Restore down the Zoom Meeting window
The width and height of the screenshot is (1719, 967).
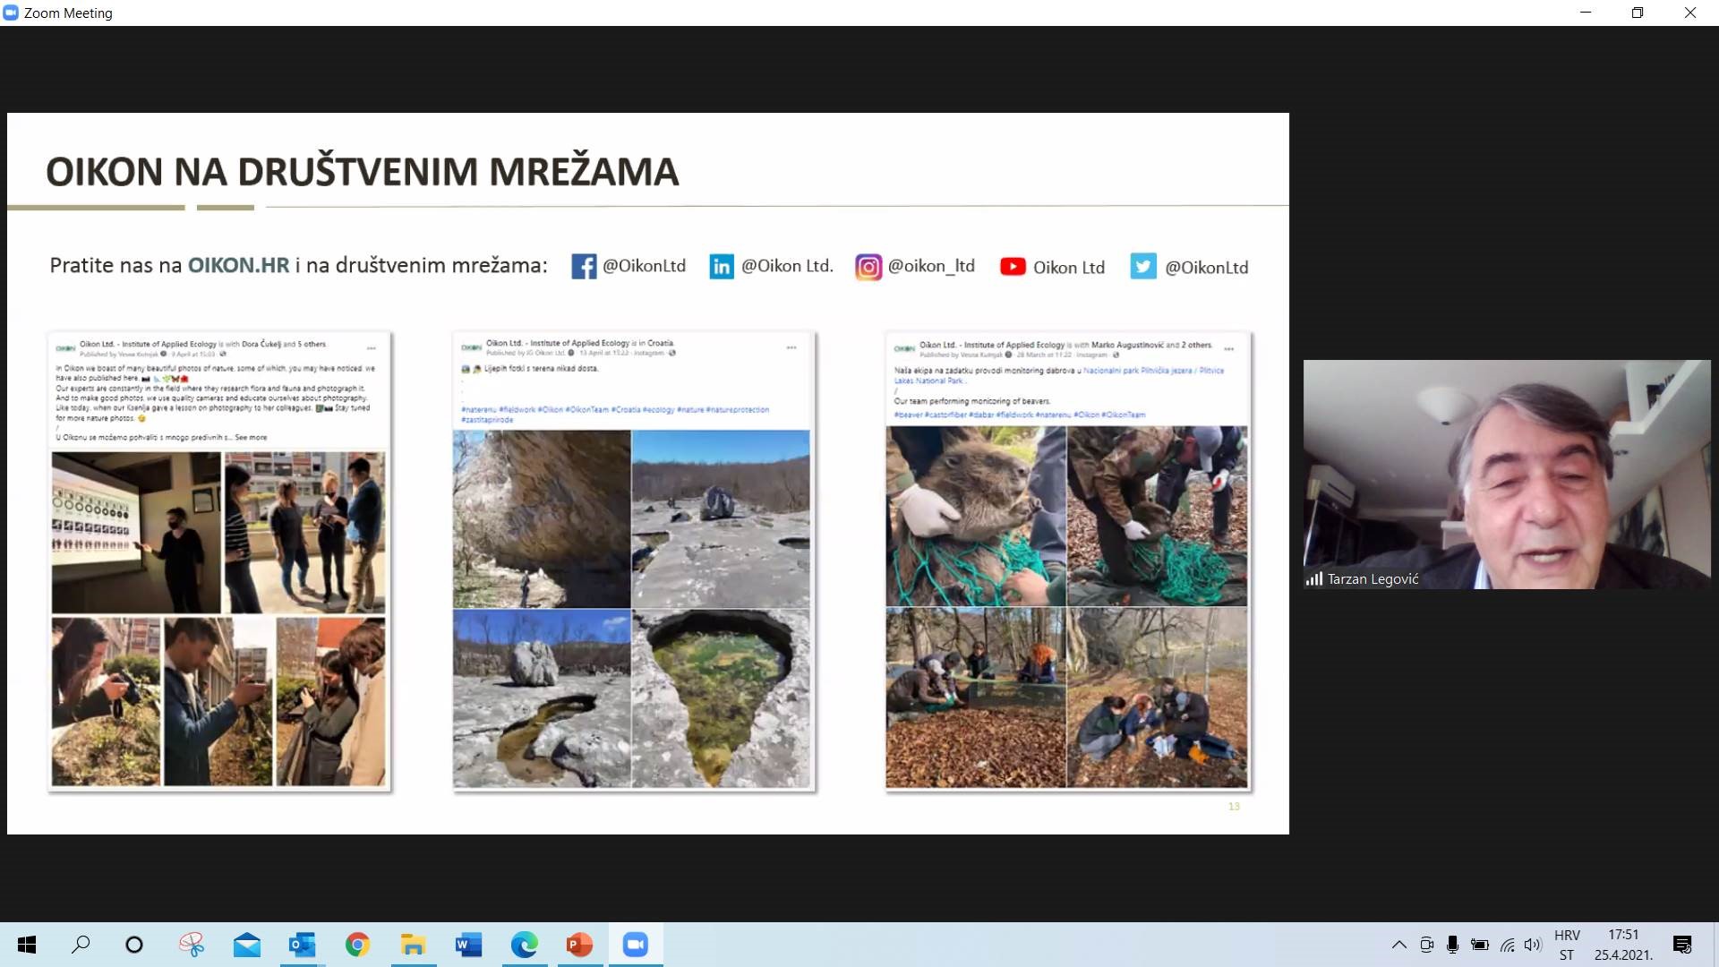1638,13
